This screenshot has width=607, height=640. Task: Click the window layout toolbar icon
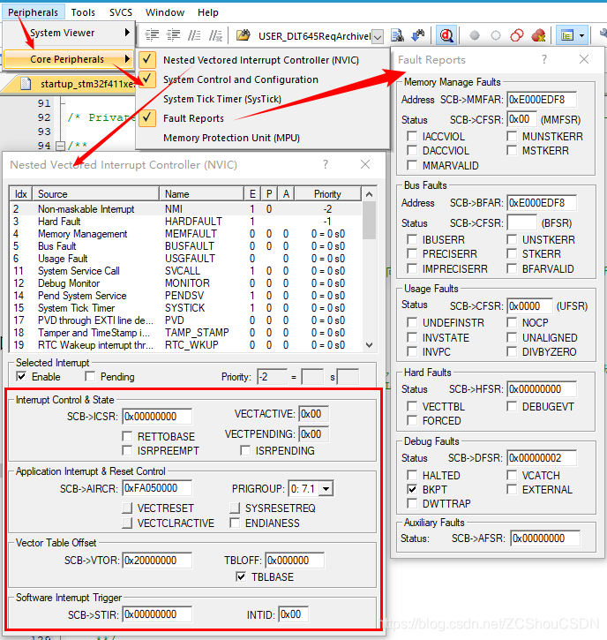coord(567,35)
